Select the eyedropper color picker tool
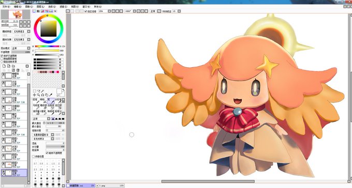Viewport: 352px width, 188px height. (x=51, y=95)
